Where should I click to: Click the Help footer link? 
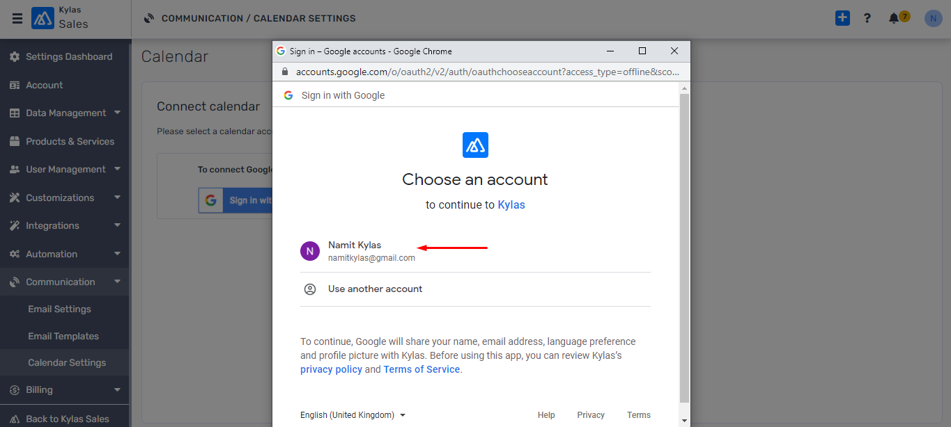[x=546, y=415]
